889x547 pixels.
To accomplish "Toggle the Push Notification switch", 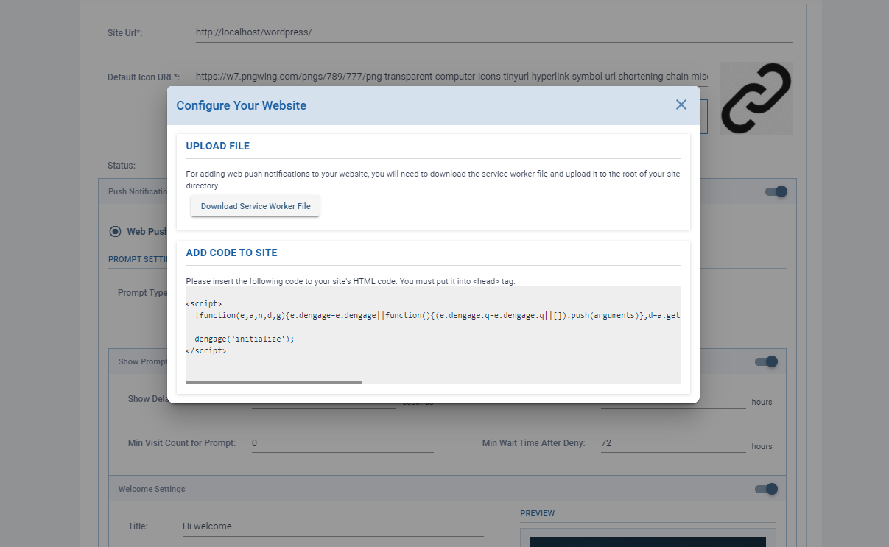I will (776, 191).
